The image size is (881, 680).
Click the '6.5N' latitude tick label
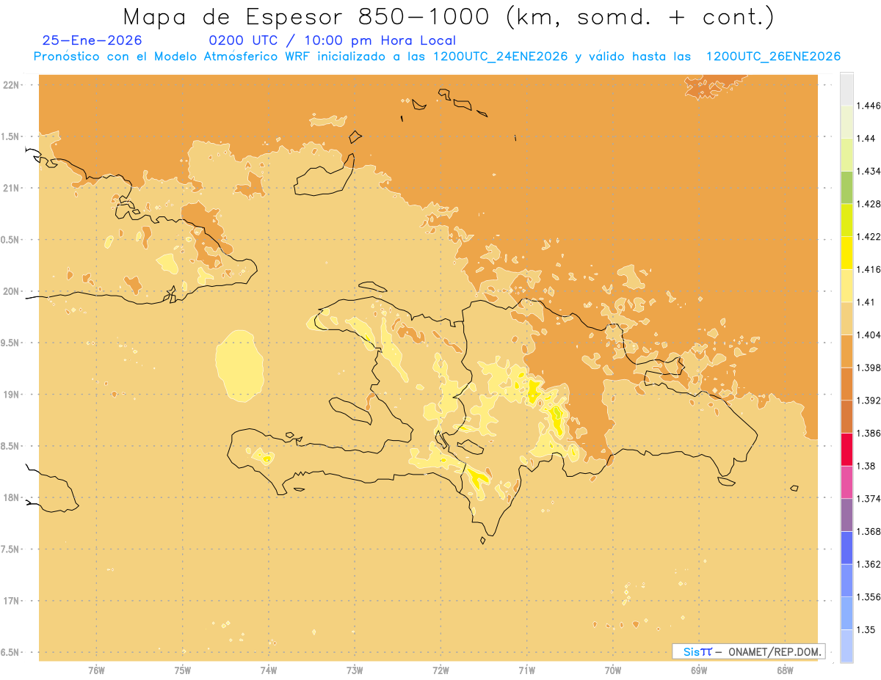(10, 652)
